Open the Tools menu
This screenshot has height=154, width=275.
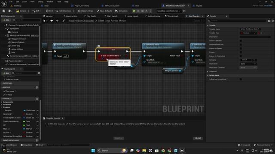click(x=59, y=2)
